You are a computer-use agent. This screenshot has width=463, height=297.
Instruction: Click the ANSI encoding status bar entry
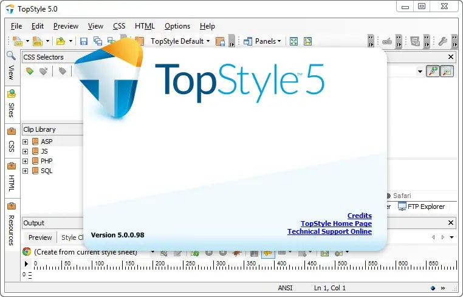tap(285, 288)
